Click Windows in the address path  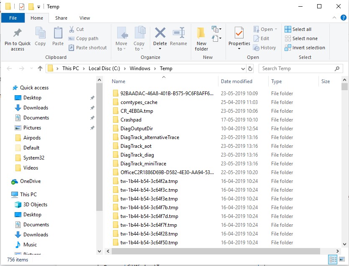click(140, 68)
